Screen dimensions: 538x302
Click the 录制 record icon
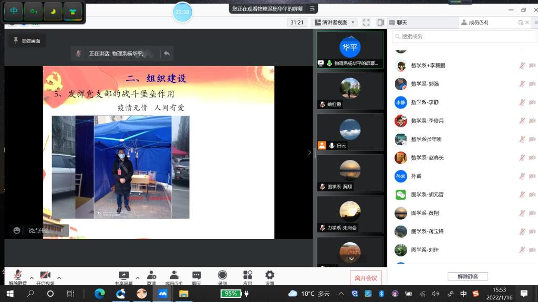point(222,276)
